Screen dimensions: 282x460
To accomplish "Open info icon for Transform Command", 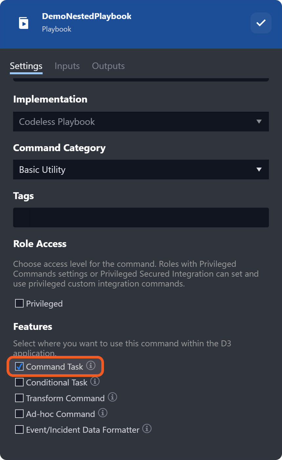I will [x=112, y=397].
